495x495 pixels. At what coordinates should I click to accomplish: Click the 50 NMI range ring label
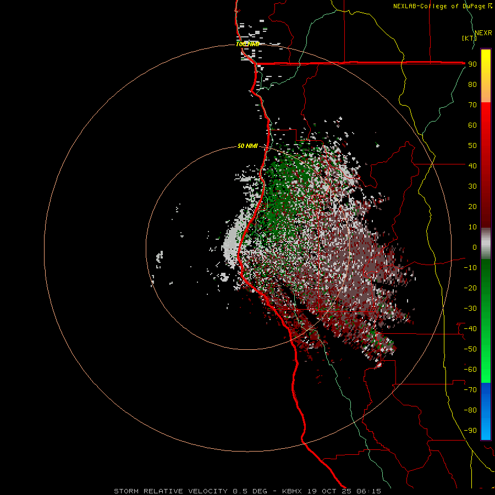pos(248,146)
